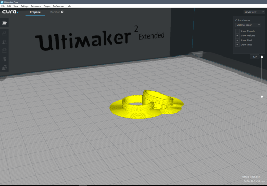Open the Layer view dropdown
Viewport: 267px width, 186px height.
pos(254,12)
